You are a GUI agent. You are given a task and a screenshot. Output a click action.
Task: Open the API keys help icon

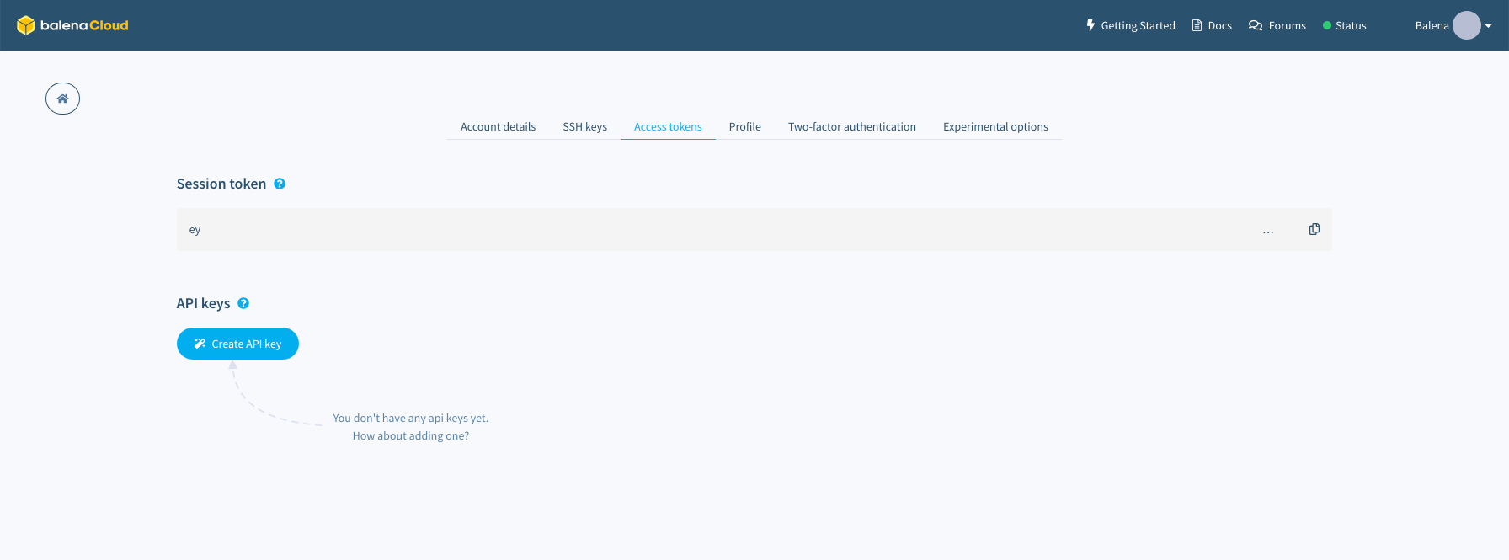pos(243,303)
